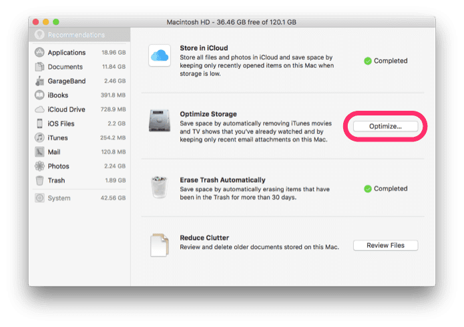Image resolution: width=464 pixels, height=327 pixels.
Task: Click the Store in iCloud cloud icon
Action: point(160,55)
